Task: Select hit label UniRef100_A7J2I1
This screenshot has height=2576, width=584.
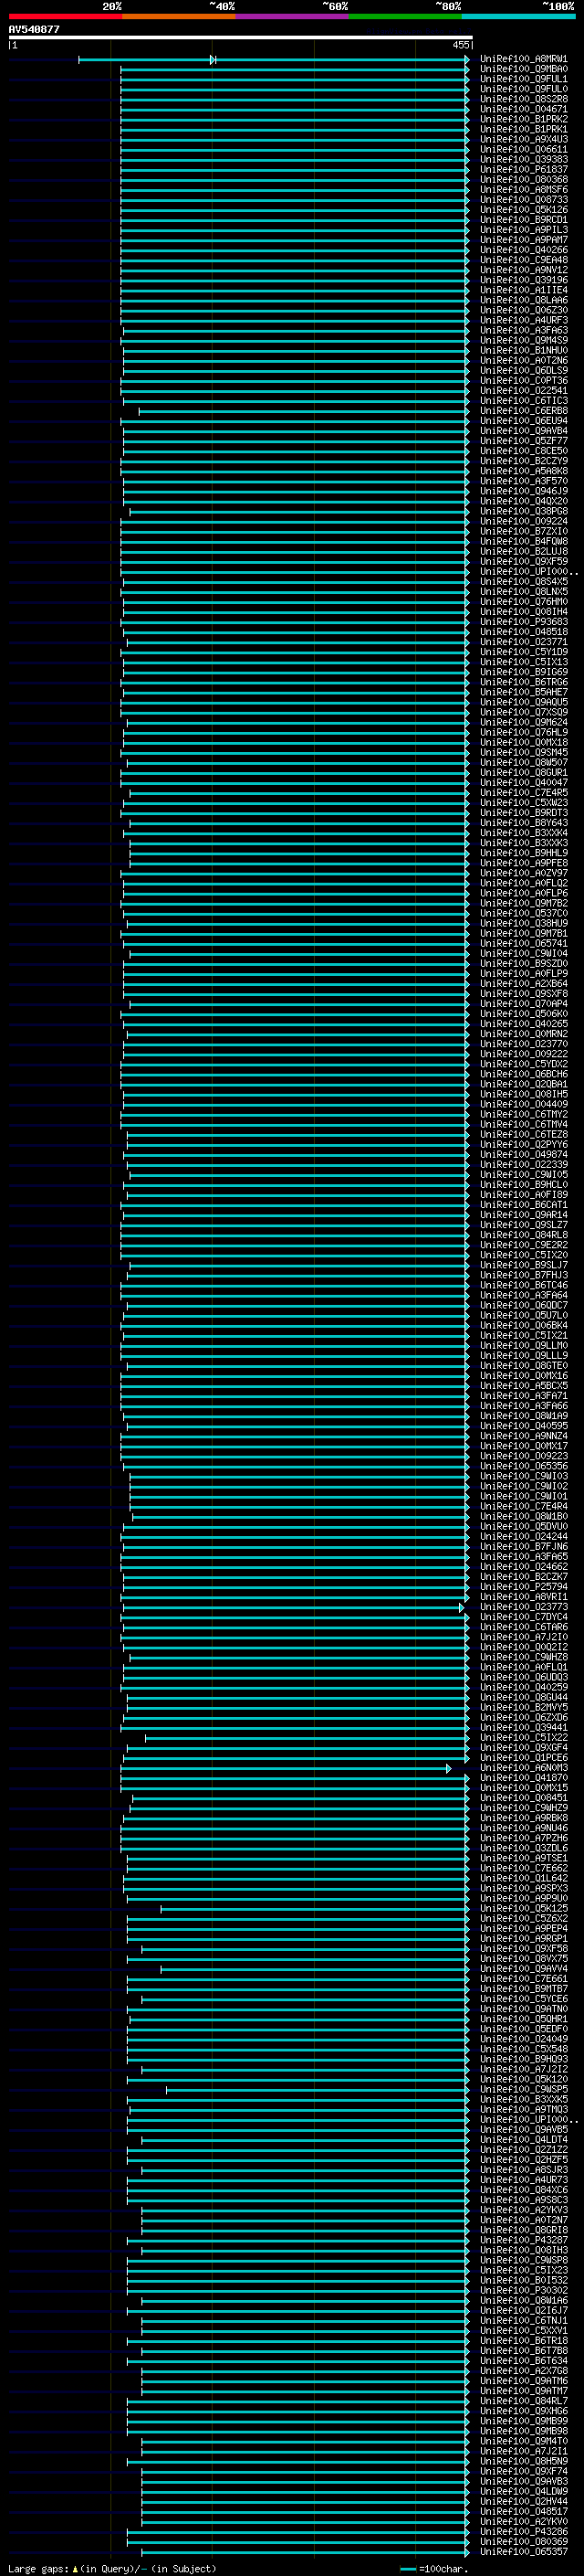Action: [x=524, y=2451]
